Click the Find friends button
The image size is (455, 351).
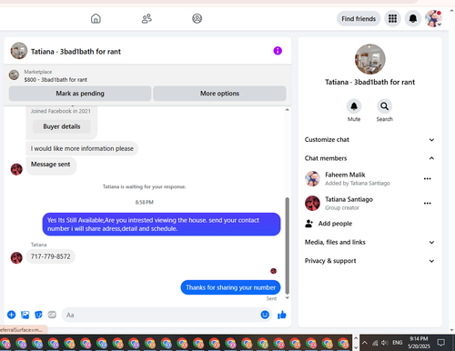[359, 19]
